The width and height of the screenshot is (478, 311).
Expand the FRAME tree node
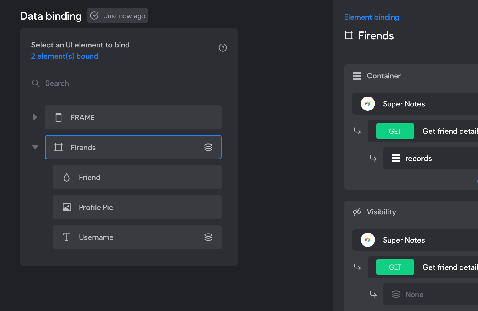35,117
